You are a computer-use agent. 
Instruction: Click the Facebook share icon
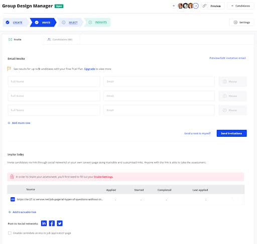click(52, 223)
